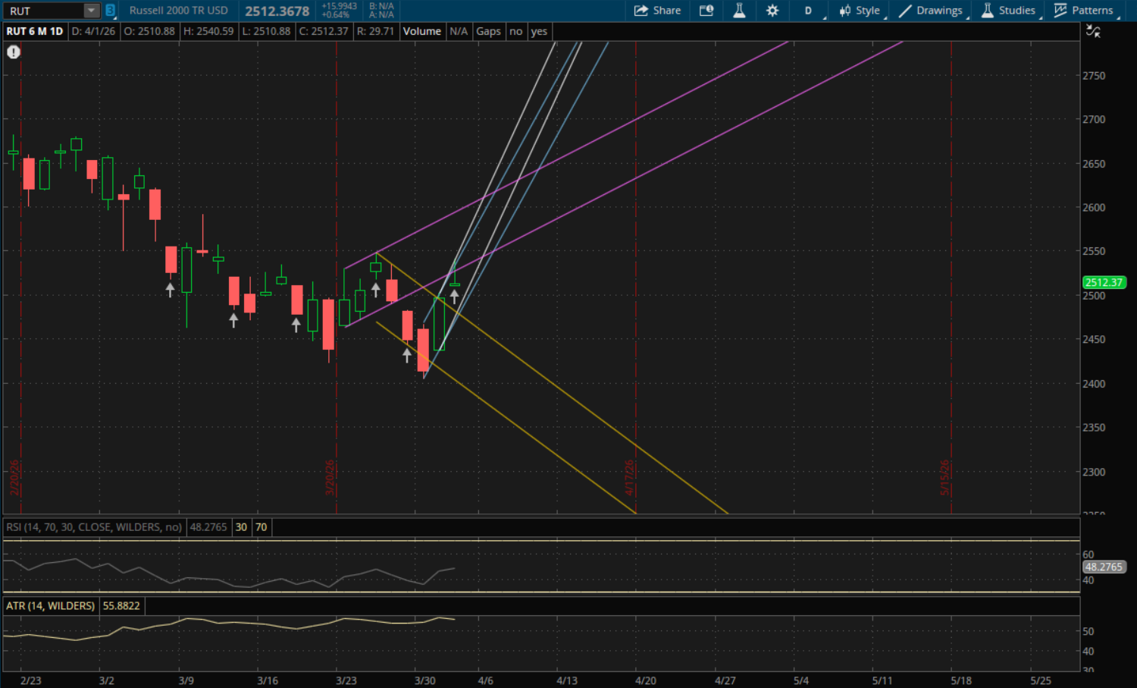1137x688 pixels.
Task: Click the alert warning icon on the chart
Action: pyautogui.click(x=14, y=52)
